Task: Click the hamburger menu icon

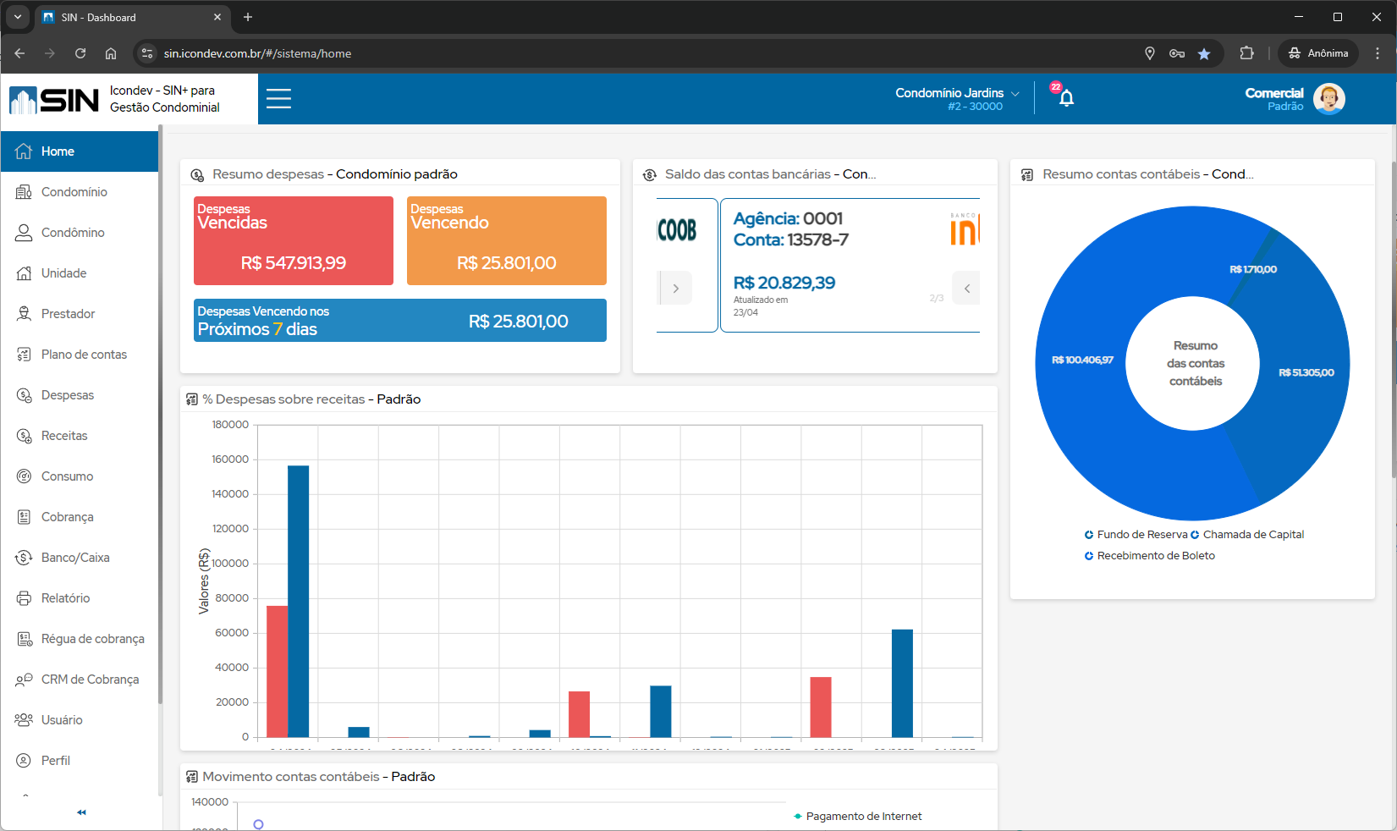Action: click(x=278, y=99)
